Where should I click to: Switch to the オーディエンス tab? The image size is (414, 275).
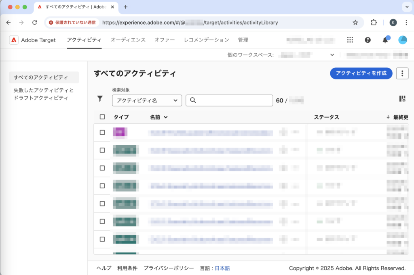(x=128, y=40)
